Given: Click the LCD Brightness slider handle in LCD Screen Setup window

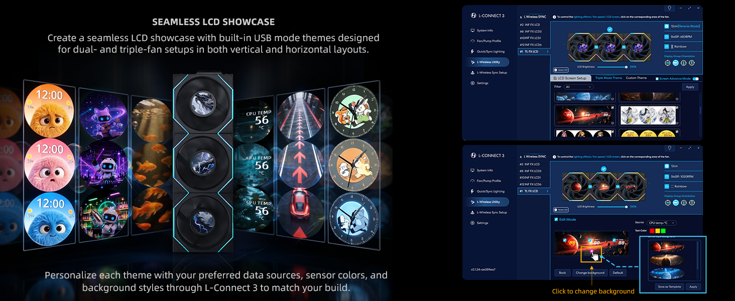Looking at the screenshot, I should [626, 67].
